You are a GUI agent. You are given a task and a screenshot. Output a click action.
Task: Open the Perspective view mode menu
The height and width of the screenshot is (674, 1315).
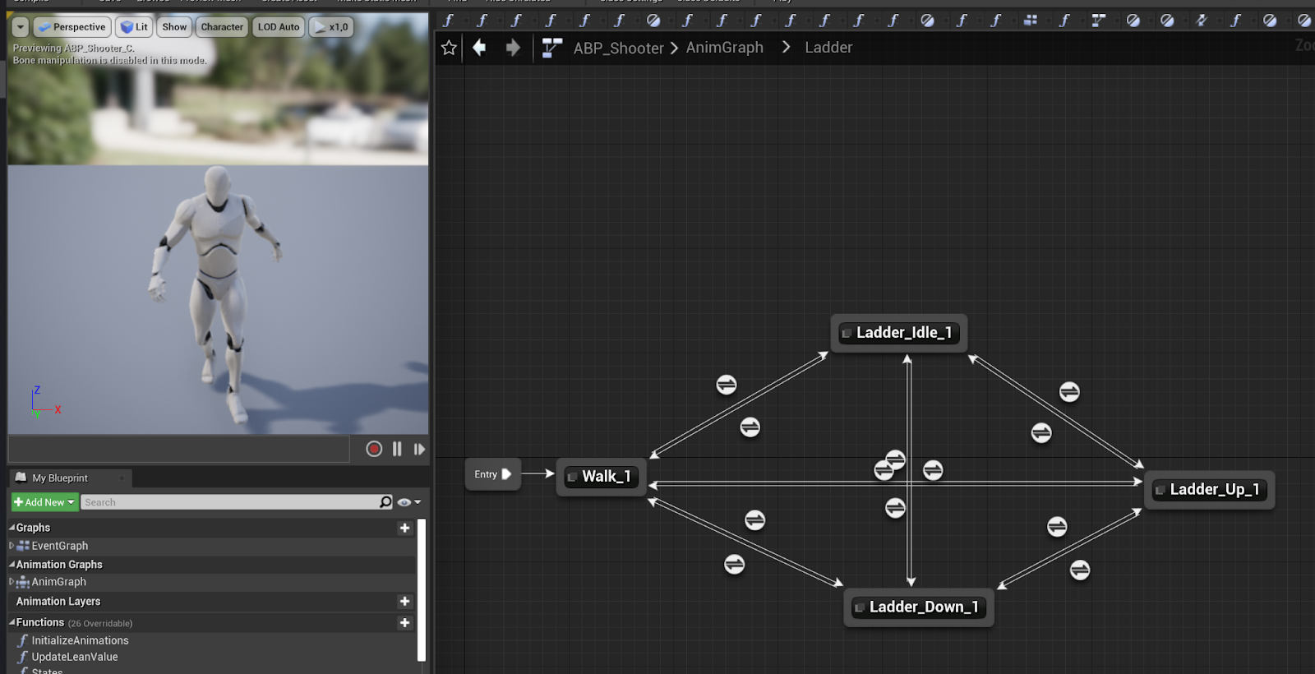(72, 27)
